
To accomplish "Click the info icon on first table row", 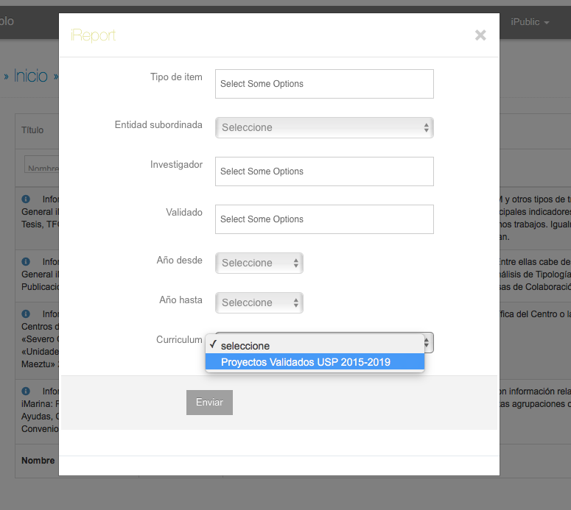I will point(26,199).
